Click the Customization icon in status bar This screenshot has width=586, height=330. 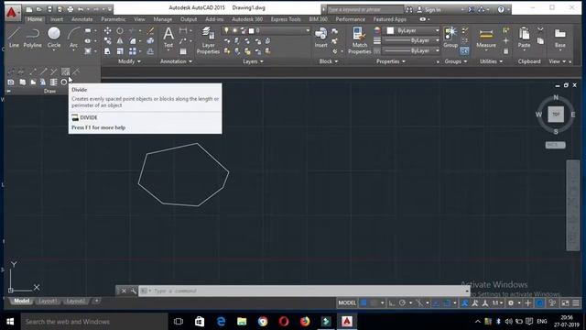576,303
